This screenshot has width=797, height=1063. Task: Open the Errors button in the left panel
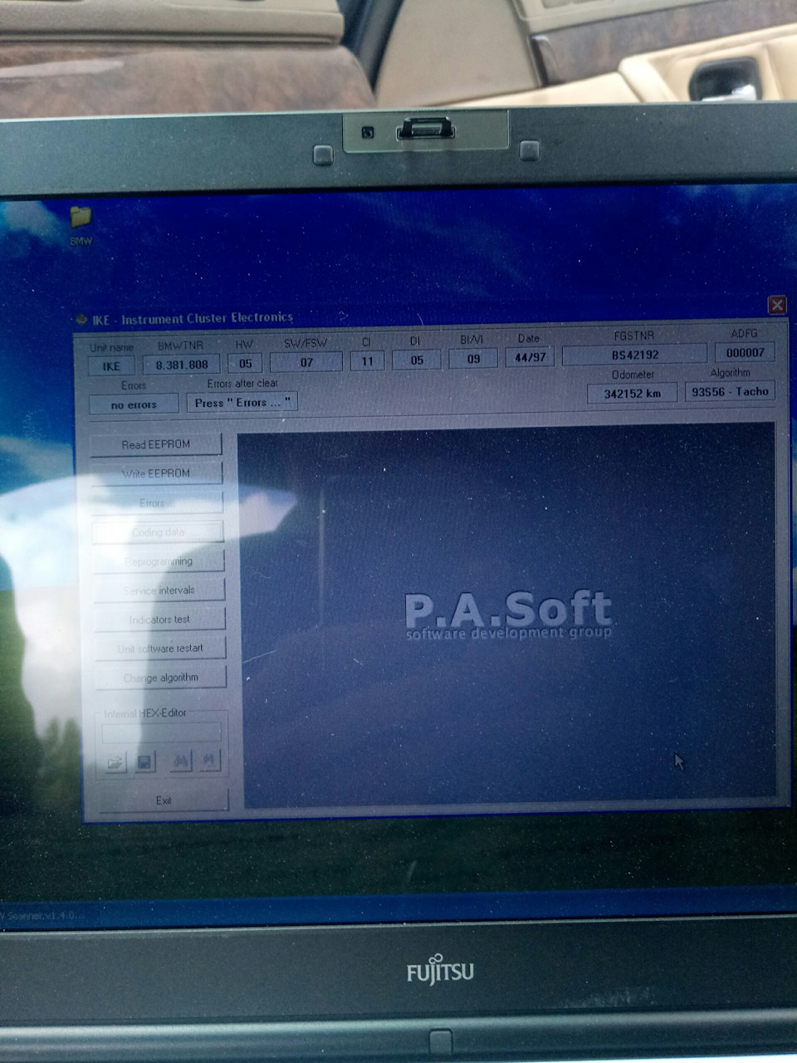coord(157,502)
